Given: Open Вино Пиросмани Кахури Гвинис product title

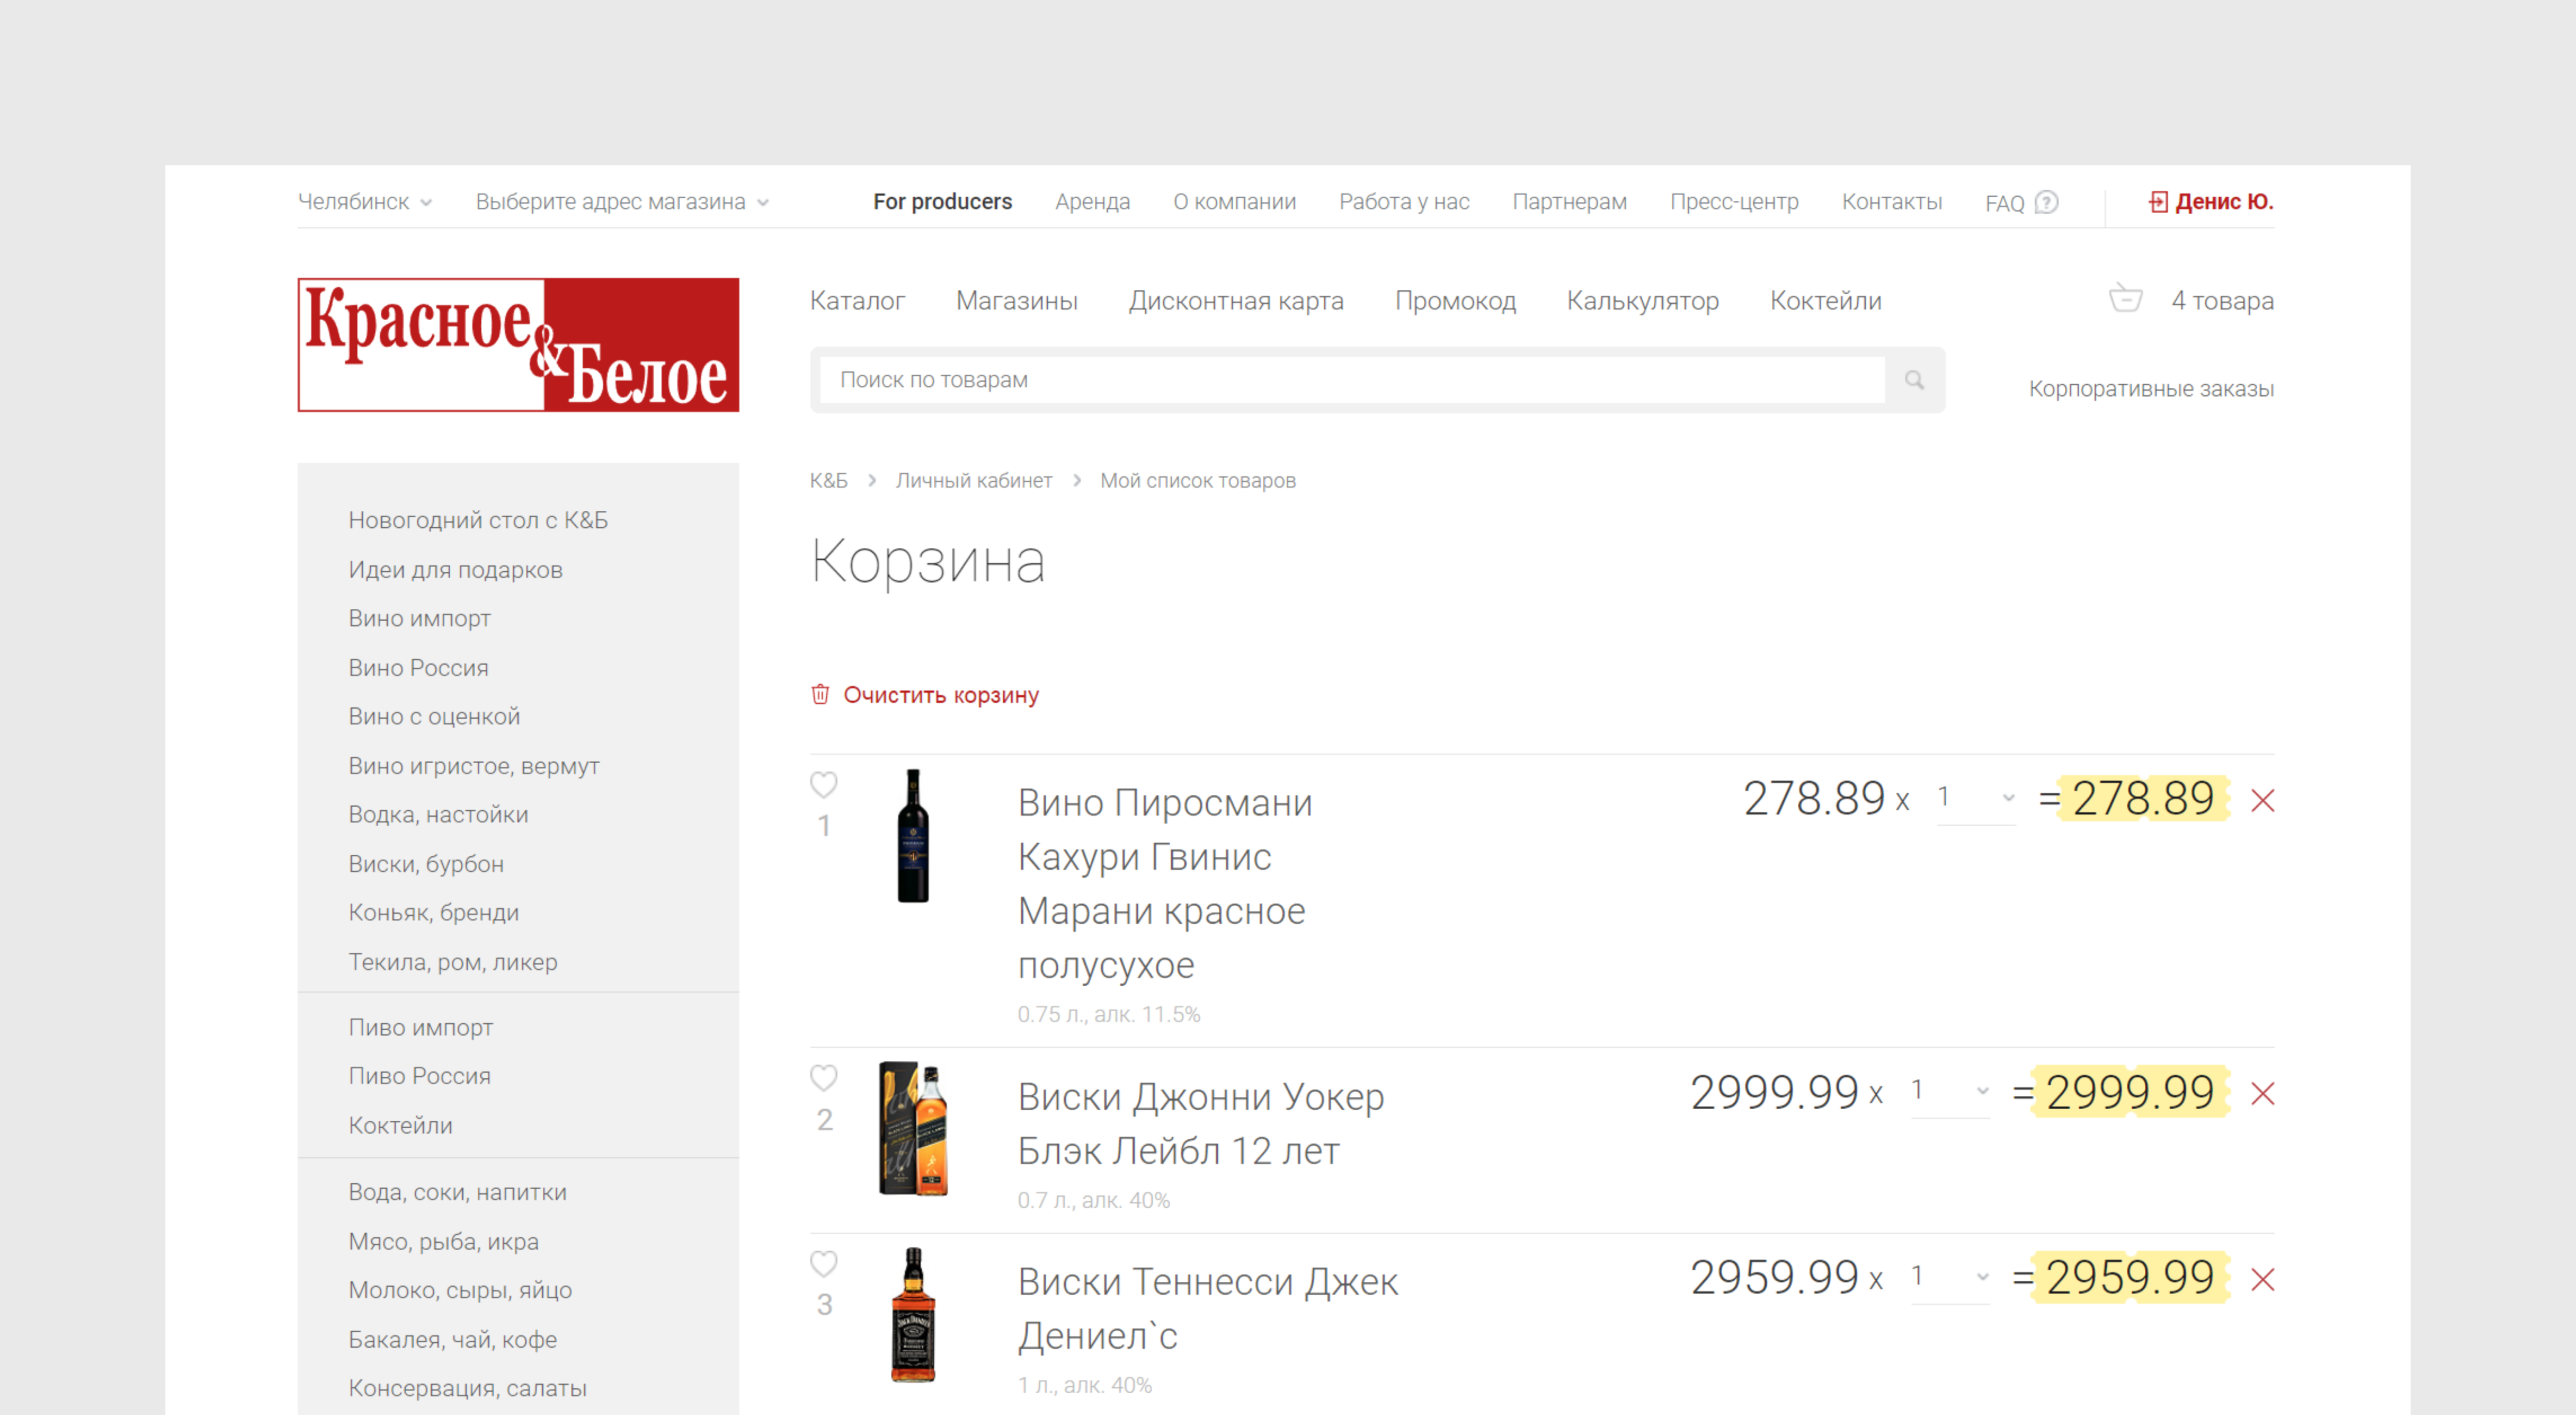Looking at the screenshot, I should [x=1165, y=884].
